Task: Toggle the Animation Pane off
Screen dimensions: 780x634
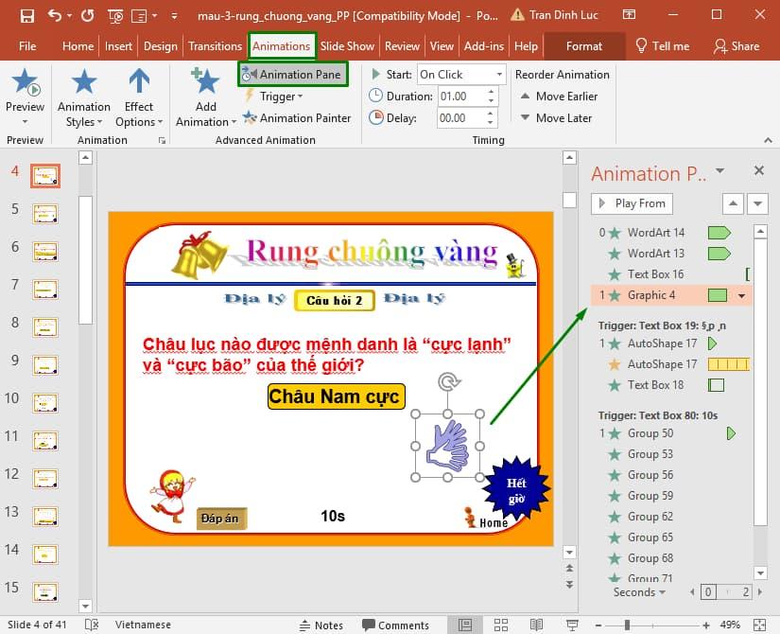Action: pos(292,73)
